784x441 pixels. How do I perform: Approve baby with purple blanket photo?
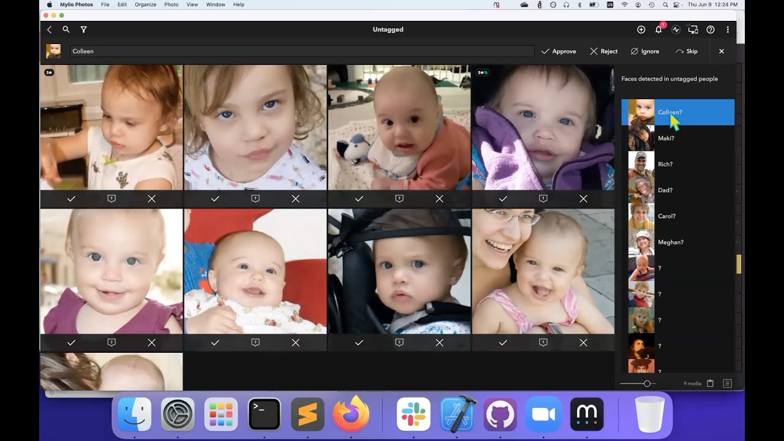coord(503,198)
